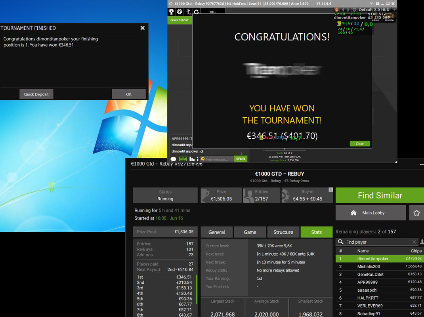Open the bar-chart statistics icon in the chat bar

point(192,159)
